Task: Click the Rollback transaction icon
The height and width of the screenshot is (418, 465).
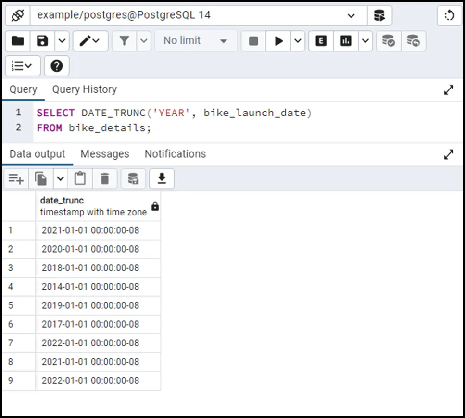Action: [x=413, y=41]
